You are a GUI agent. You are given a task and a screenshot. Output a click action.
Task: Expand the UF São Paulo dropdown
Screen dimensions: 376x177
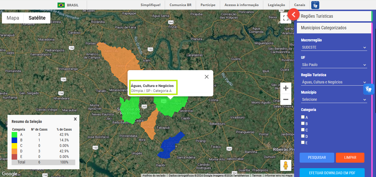tap(334, 65)
